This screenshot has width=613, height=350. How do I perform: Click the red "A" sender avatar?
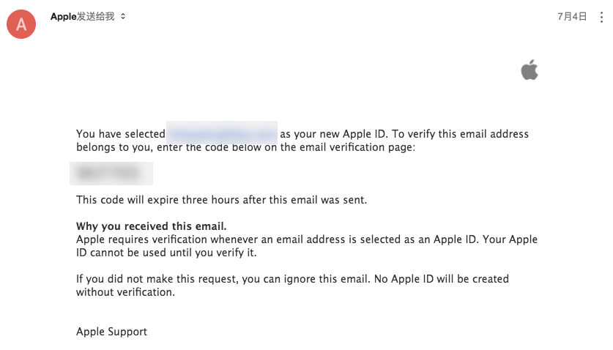click(x=21, y=24)
